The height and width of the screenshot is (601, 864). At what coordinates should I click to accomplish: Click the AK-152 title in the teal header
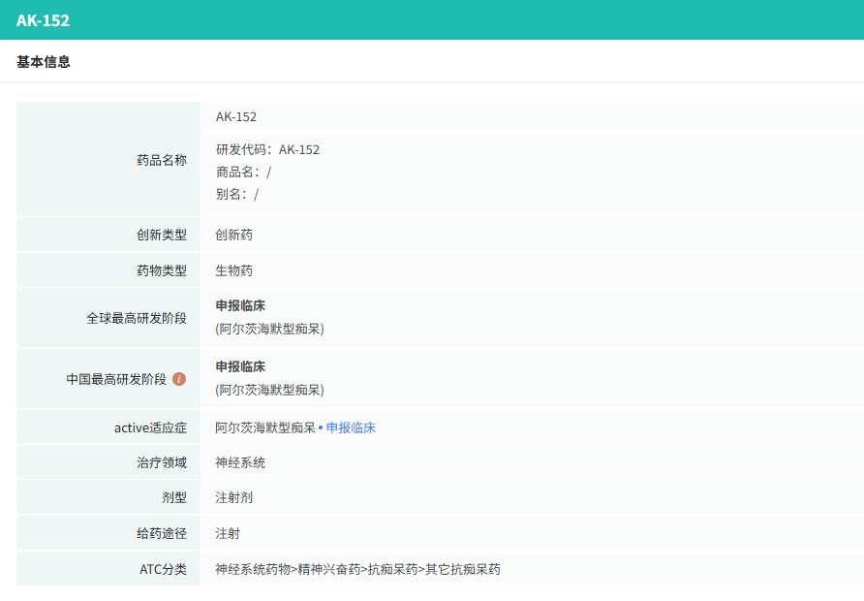43,20
